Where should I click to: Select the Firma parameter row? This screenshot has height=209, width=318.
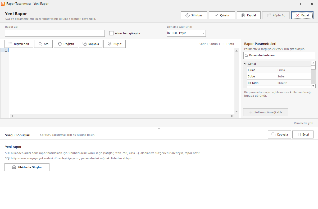tap(279, 70)
